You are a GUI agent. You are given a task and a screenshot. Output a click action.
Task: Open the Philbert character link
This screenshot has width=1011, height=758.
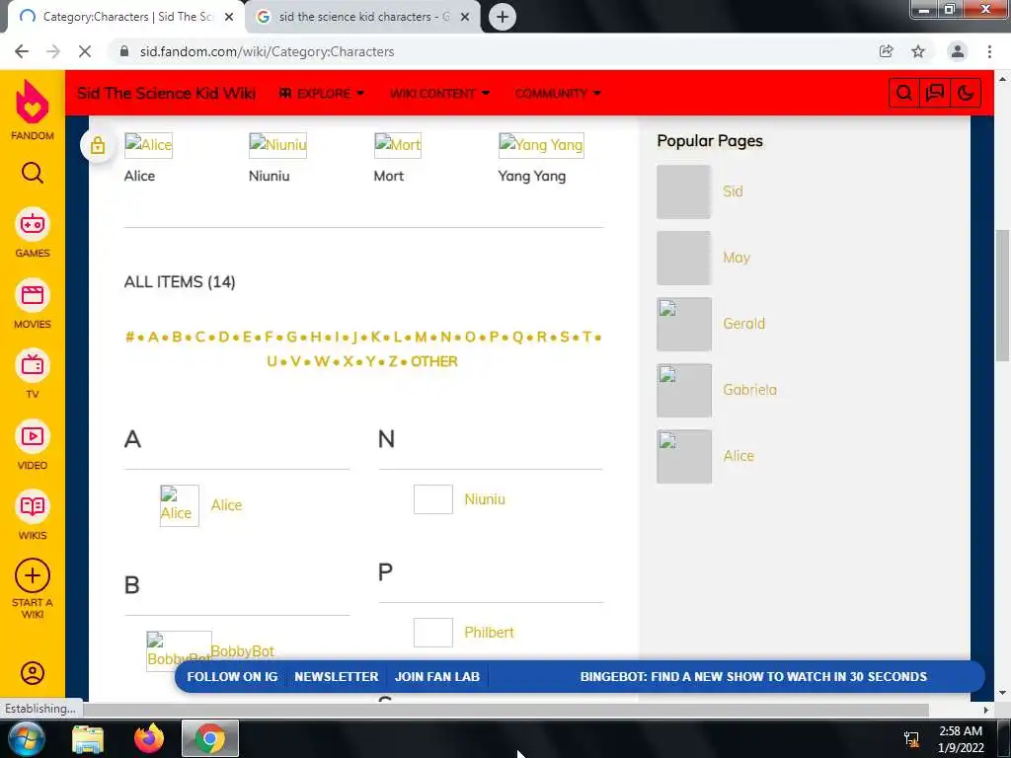click(489, 633)
